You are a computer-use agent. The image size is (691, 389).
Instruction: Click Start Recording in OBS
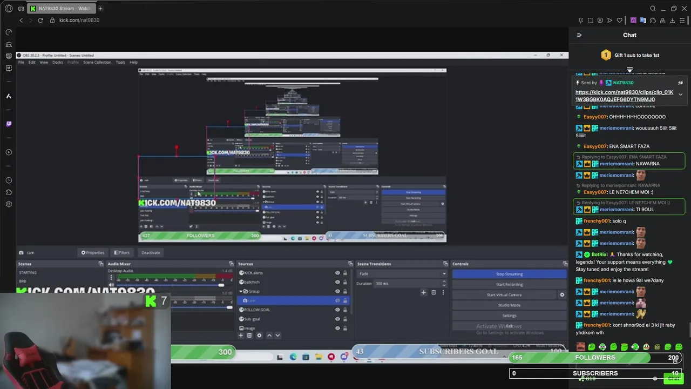pyautogui.click(x=509, y=284)
